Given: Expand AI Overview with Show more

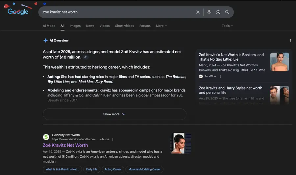Looking at the screenshot, I should 114,114.
